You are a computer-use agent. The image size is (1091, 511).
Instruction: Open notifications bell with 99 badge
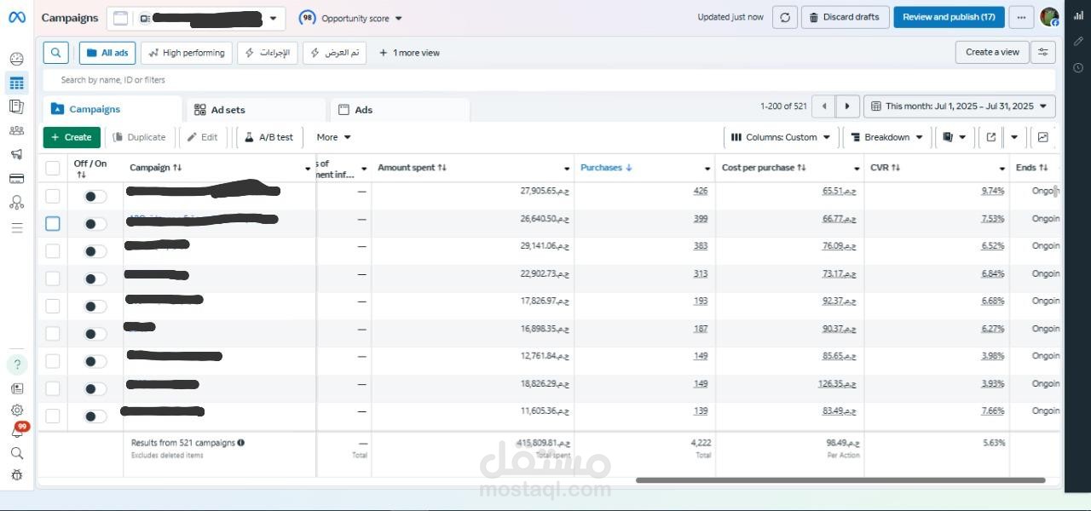point(17,431)
